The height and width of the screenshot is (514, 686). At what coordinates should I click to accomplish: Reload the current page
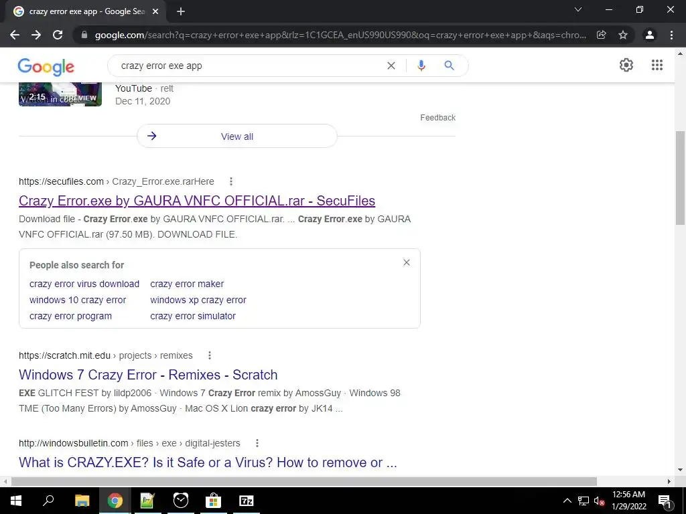[x=58, y=35]
